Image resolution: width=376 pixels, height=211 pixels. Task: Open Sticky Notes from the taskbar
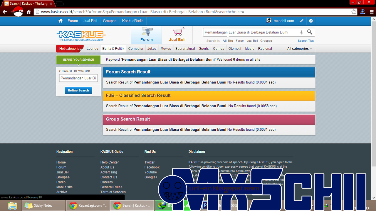(44, 205)
